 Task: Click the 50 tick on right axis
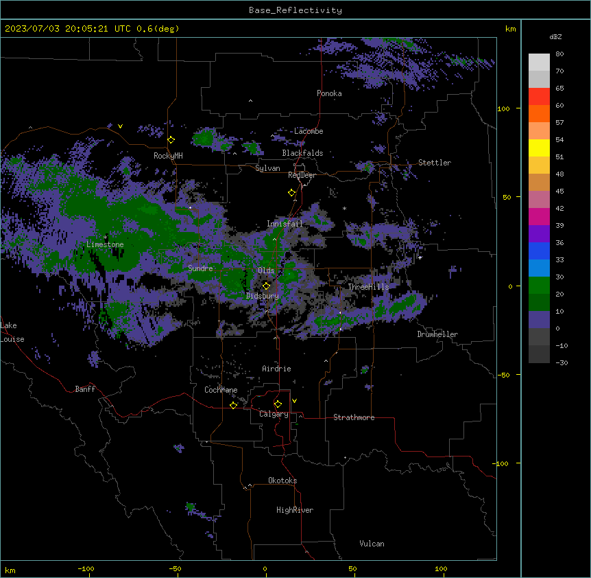click(x=507, y=197)
